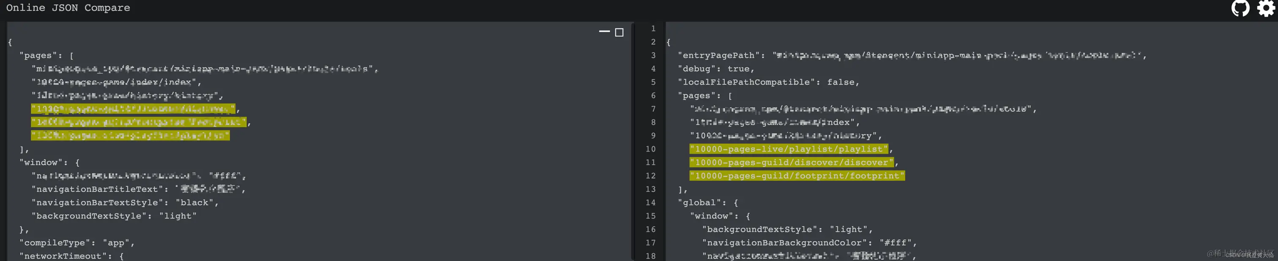Click "backgroundTextStyle": "light" in left panel

114,216
